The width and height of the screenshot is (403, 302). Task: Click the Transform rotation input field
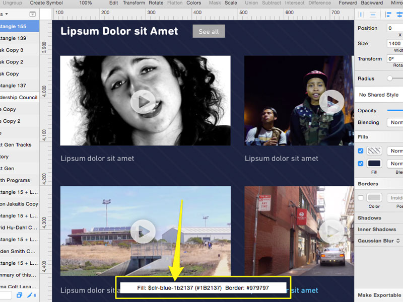(395, 59)
